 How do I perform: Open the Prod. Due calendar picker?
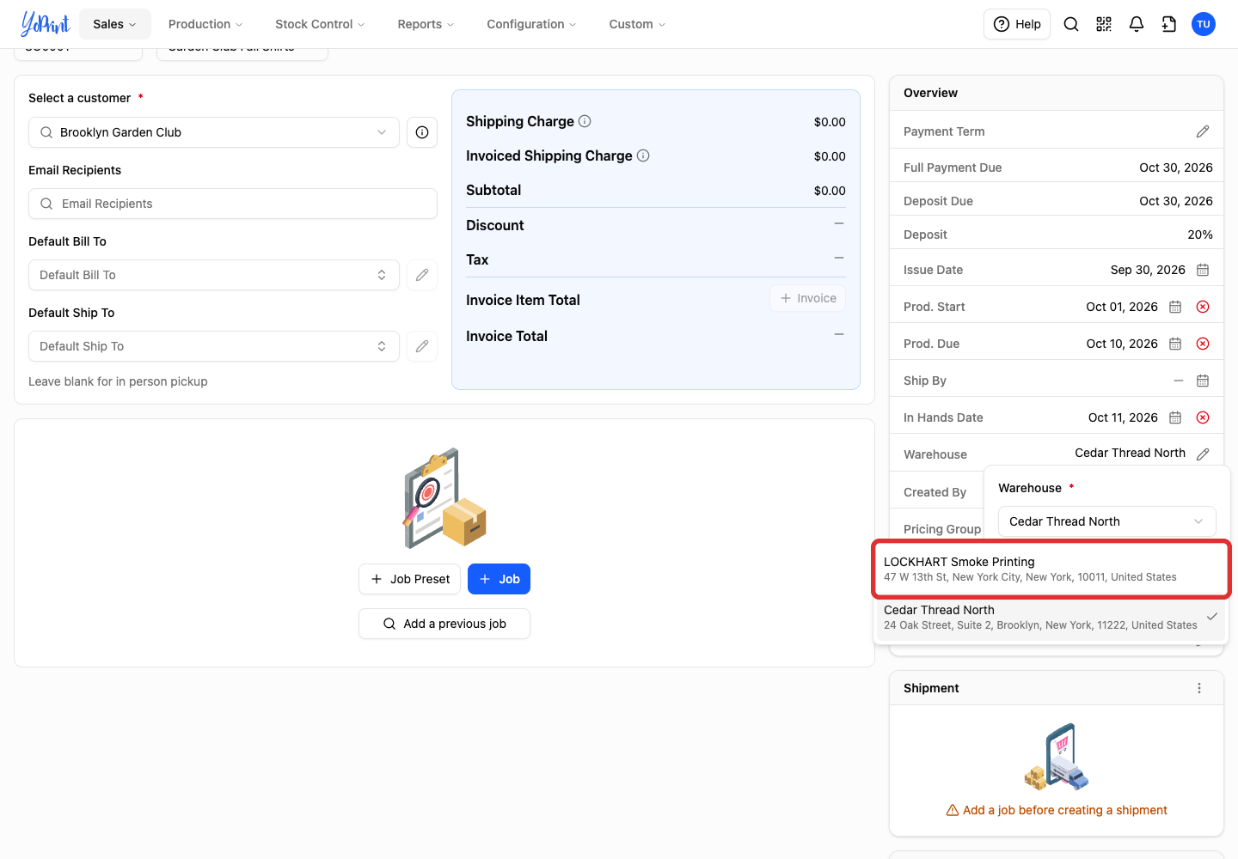pos(1175,344)
